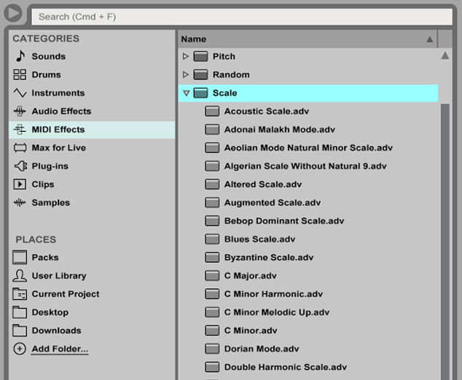This screenshot has height=380, width=462.
Task: Open the User Library person icon
Action: coord(20,276)
